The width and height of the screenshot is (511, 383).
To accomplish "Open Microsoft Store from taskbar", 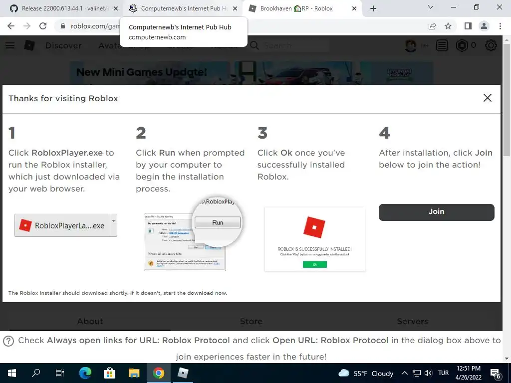I will [109, 373].
